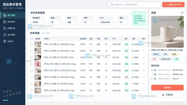
Task: Open thumbnail of SP001_TB_主图_01 file
Action: point(38,44)
